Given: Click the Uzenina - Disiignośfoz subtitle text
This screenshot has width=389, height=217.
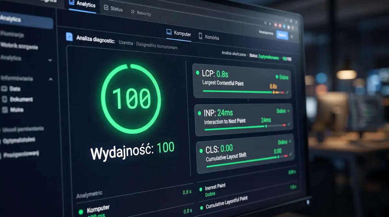Looking at the screenshot, I should (148, 45).
